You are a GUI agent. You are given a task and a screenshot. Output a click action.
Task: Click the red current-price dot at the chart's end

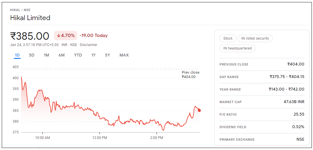(199, 110)
